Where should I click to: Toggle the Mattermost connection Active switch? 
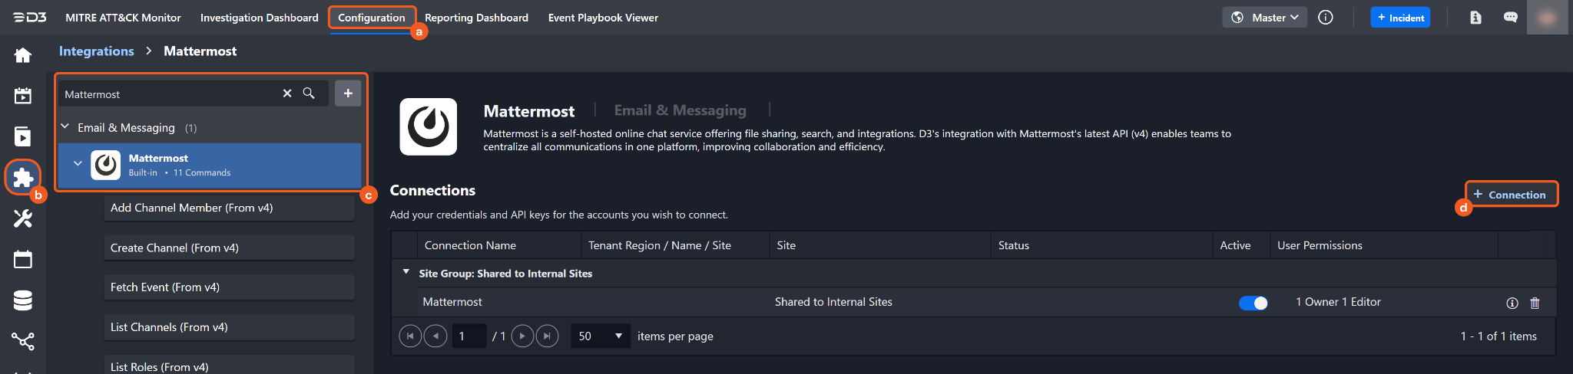click(1253, 303)
